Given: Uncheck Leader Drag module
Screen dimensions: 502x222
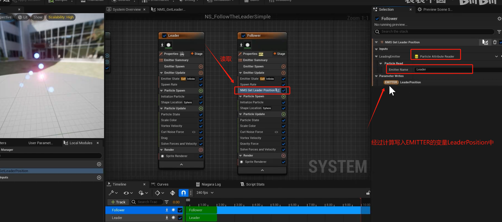Looking at the screenshot, I should pyautogui.click(x=201, y=138).
